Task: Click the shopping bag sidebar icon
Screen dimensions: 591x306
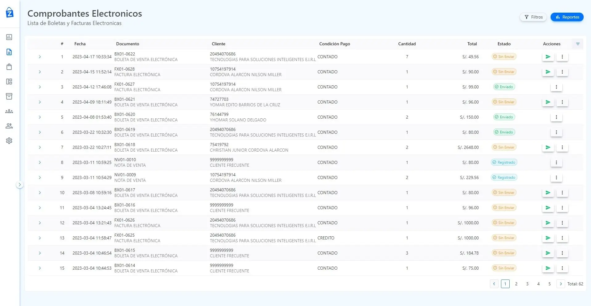Action: 9,67
